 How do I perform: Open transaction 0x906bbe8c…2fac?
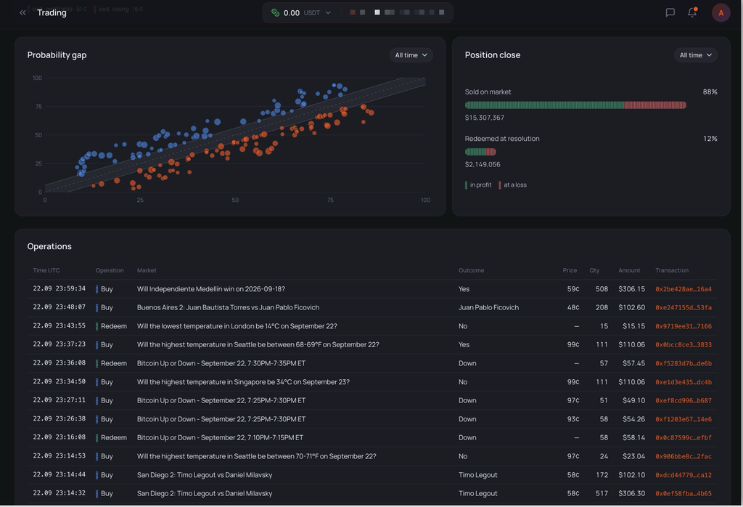tap(684, 456)
